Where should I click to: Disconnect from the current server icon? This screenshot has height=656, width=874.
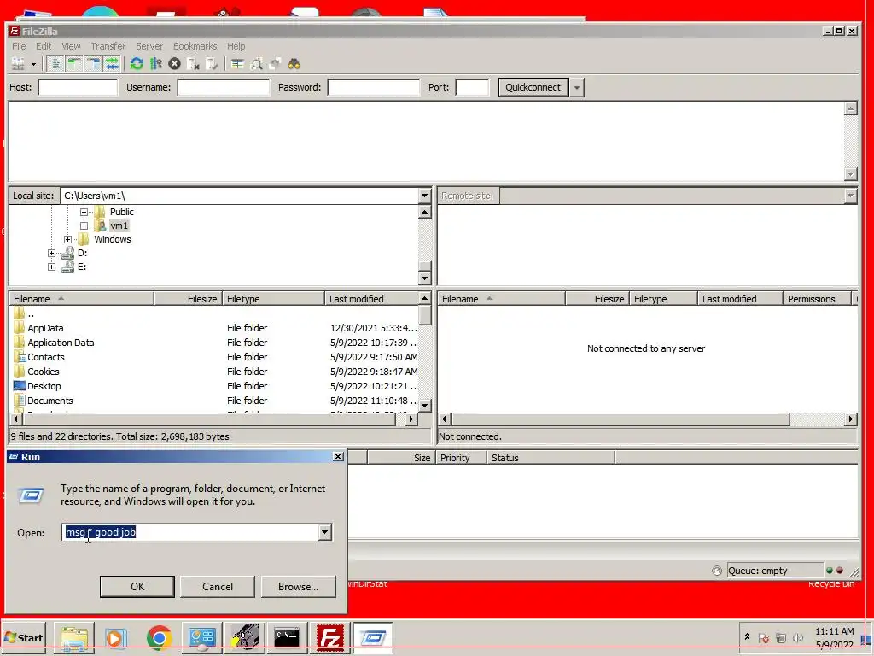tap(194, 64)
